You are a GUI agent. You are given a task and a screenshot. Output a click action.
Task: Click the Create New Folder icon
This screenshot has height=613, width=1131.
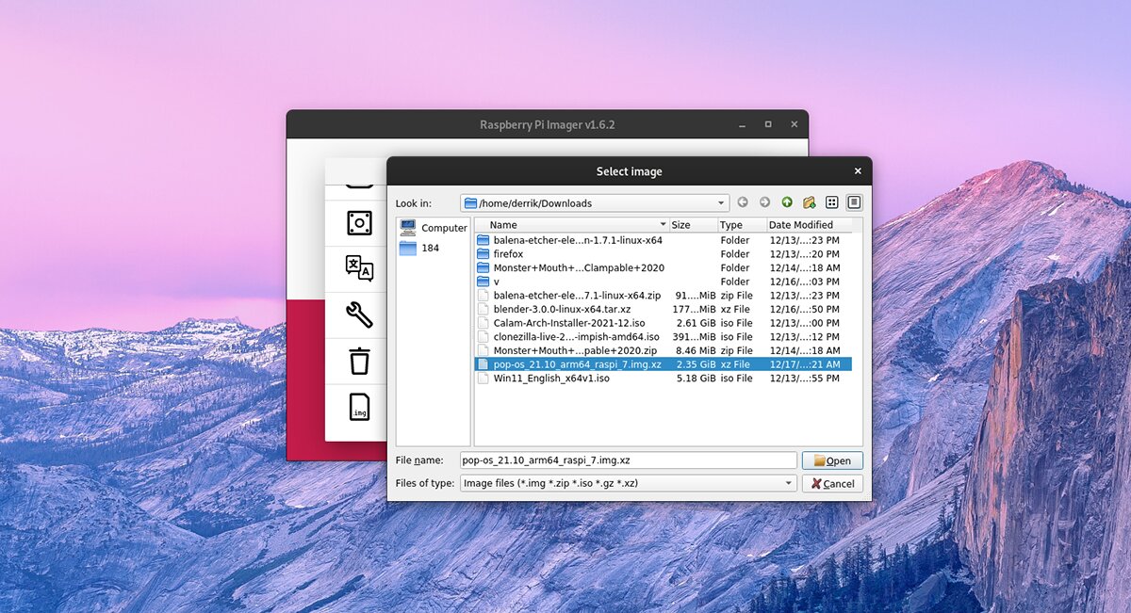point(809,202)
